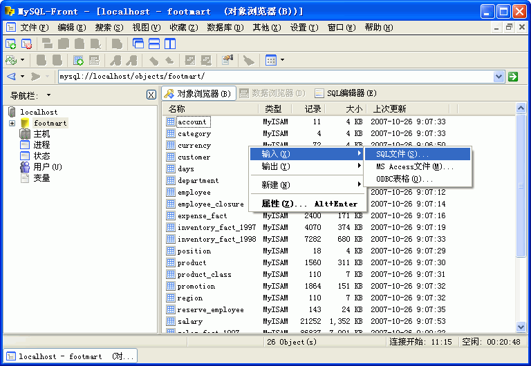This screenshot has height=366, width=531.
Task: Click the blue back navigation arrow
Action: tap(12, 77)
